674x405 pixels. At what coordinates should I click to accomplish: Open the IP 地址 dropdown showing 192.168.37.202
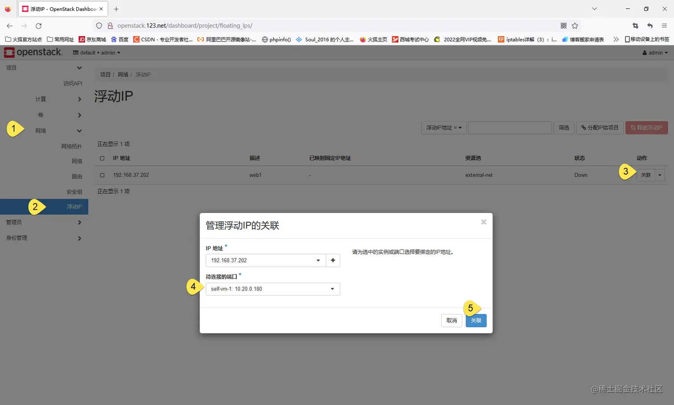[x=266, y=260]
